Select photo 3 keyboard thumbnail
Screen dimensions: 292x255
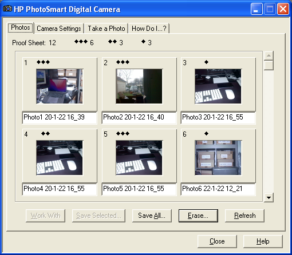[x=218, y=86]
